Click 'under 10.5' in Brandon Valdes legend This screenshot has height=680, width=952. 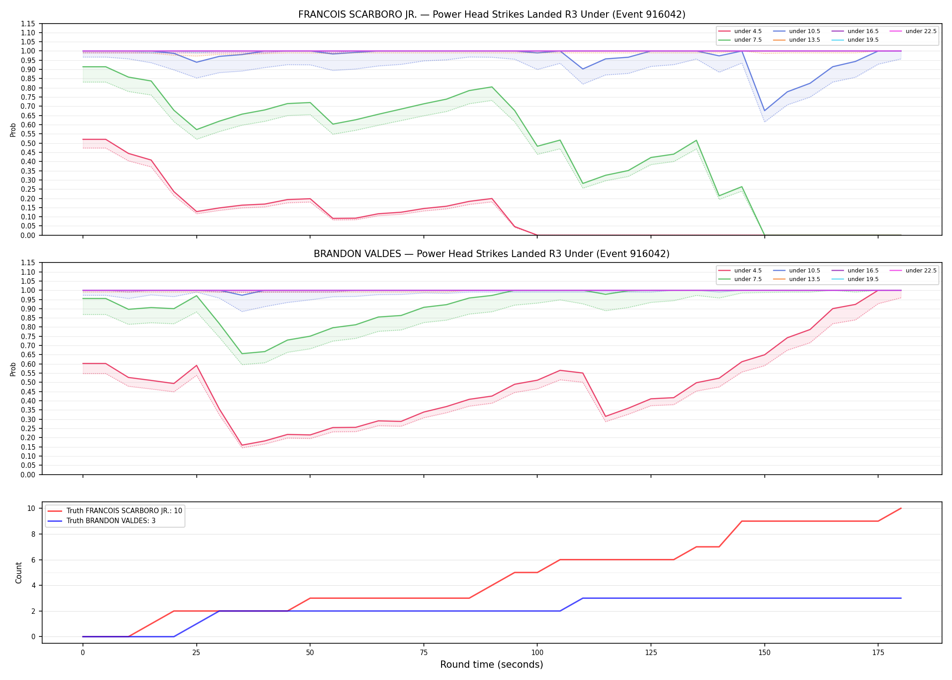point(805,271)
